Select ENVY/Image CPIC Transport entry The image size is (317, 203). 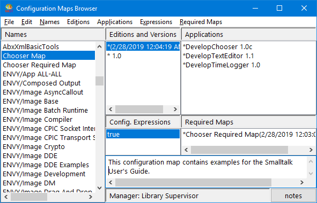pyautogui.click(x=48, y=137)
